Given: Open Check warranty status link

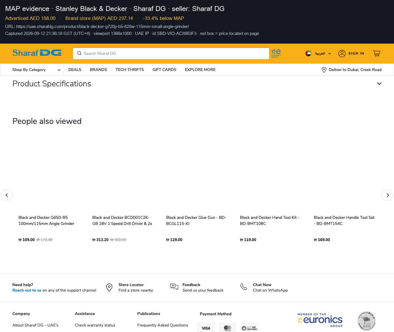Looking at the screenshot, I should (x=95, y=325).
